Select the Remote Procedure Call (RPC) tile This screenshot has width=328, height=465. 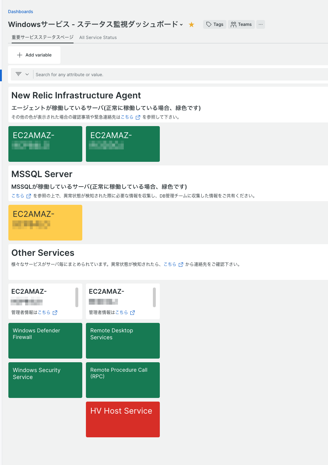coord(123,380)
